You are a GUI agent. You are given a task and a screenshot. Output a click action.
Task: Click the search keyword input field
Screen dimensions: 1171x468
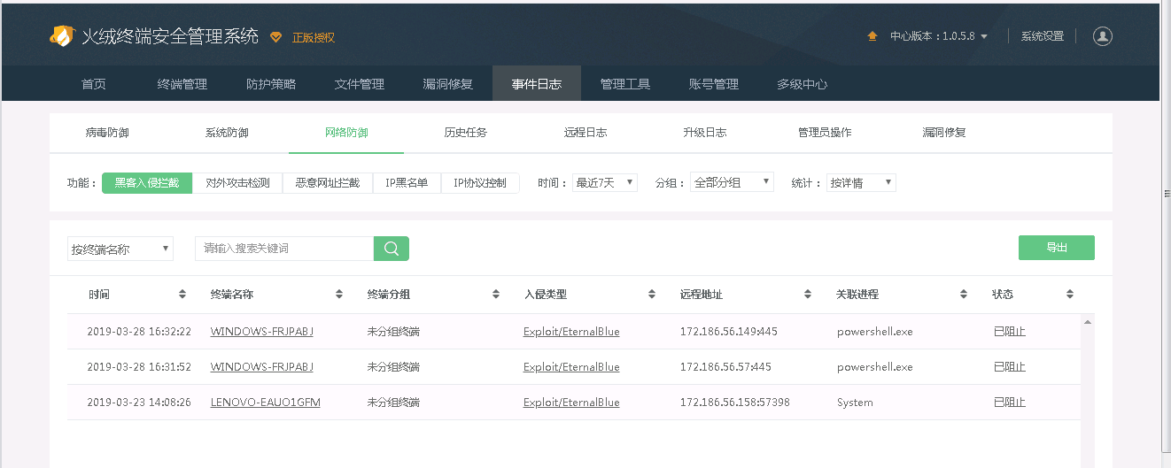(283, 249)
